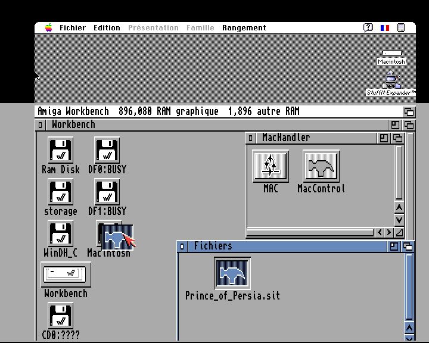The image size is (429, 343).
Task: Click the MacHandler window down scroll arrow
Action: [399, 219]
